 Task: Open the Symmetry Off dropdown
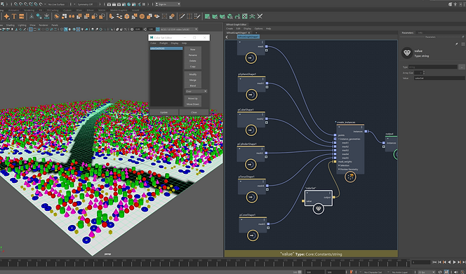pos(85,4)
